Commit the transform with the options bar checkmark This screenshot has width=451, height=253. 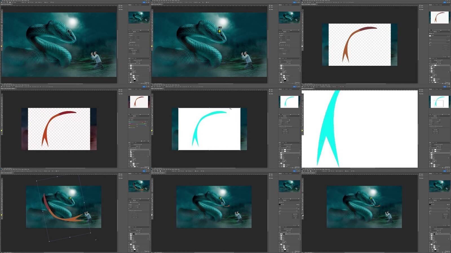(58, 171)
